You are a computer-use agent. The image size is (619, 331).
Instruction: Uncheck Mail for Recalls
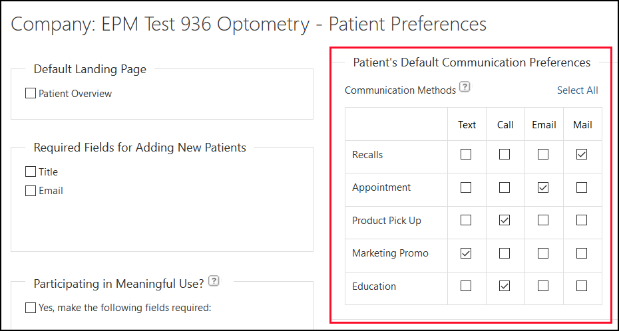pyautogui.click(x=582, y=154)
